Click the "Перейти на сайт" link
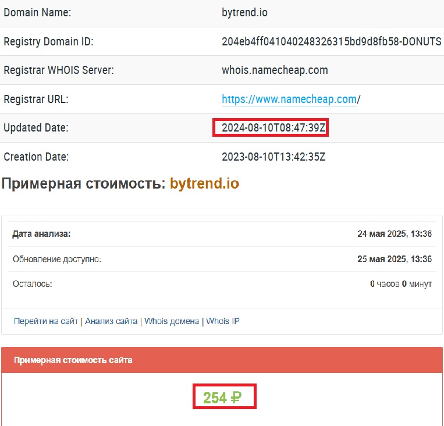This screenshot has width=444, height=426. (x=45, y=321)
